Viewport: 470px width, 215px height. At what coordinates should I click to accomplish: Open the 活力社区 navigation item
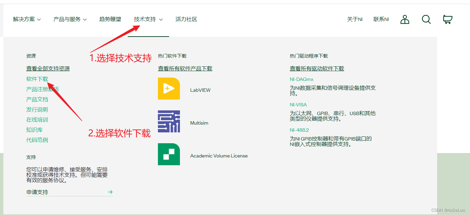click(186, 19)
